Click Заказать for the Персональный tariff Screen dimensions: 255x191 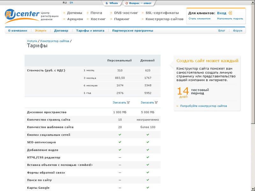pos(120,103)
